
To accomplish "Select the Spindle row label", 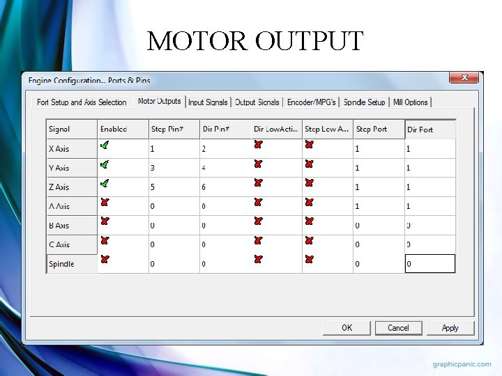I will coord(72,264).
